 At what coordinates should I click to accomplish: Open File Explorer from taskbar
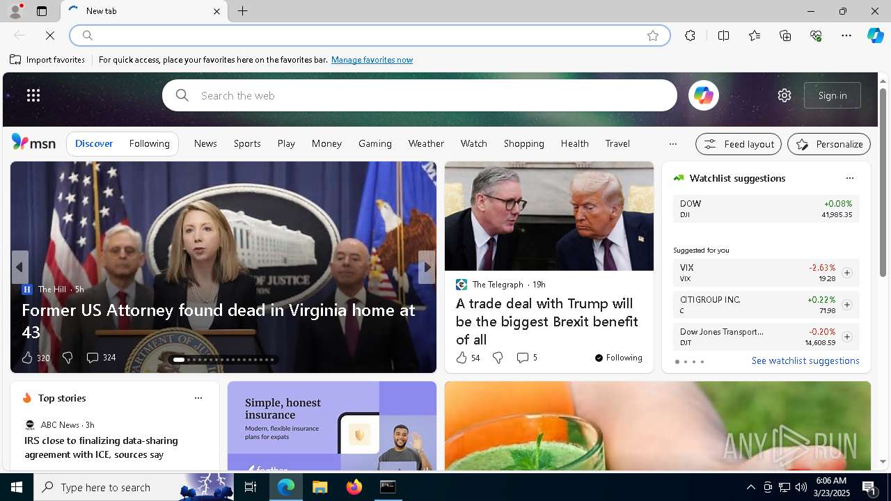pyautogui.click(x=320, y=487)
